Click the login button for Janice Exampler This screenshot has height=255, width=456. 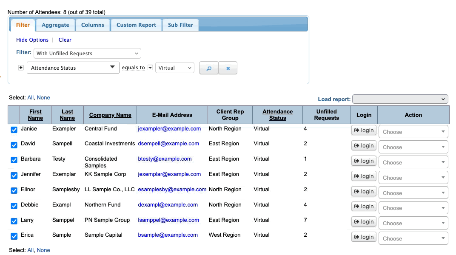[x=364, y=130]
